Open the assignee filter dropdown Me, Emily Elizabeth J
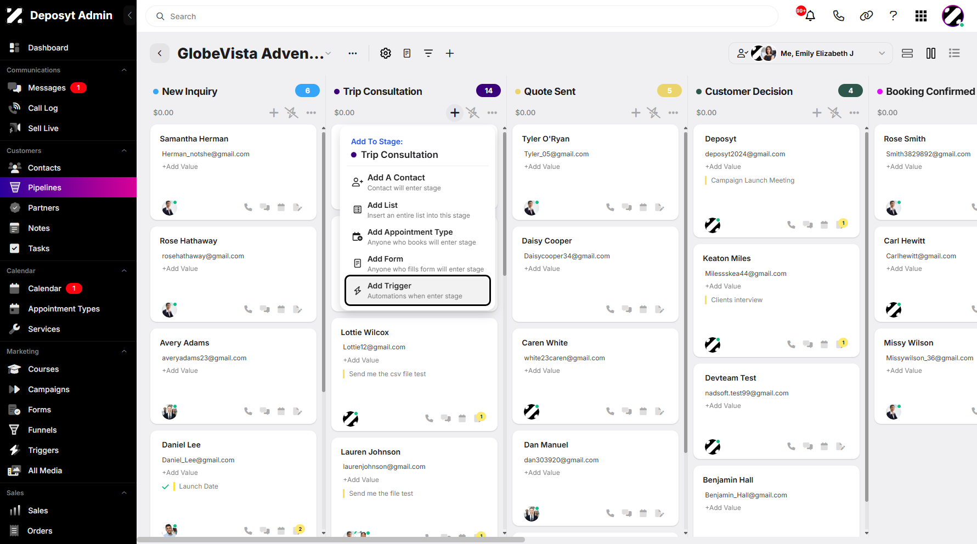Viewport: 977px width, 544px height. 811,53
